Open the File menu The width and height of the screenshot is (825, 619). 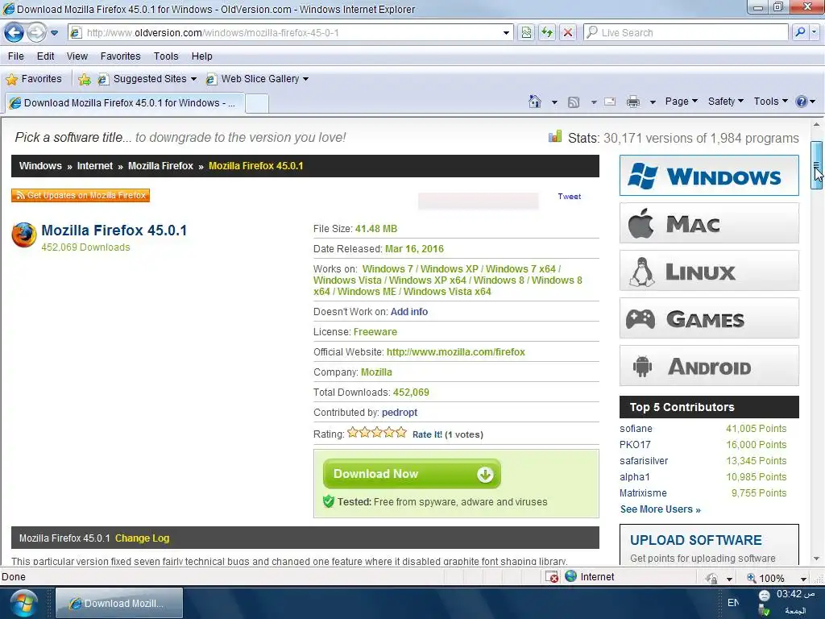pos(16,56)
